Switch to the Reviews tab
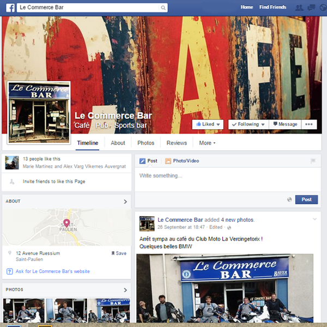Screen dimensions: 327x327 click(177, 143)
